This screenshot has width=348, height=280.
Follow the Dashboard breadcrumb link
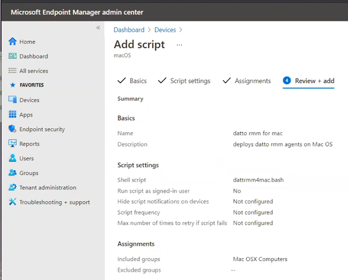point(129,29)
